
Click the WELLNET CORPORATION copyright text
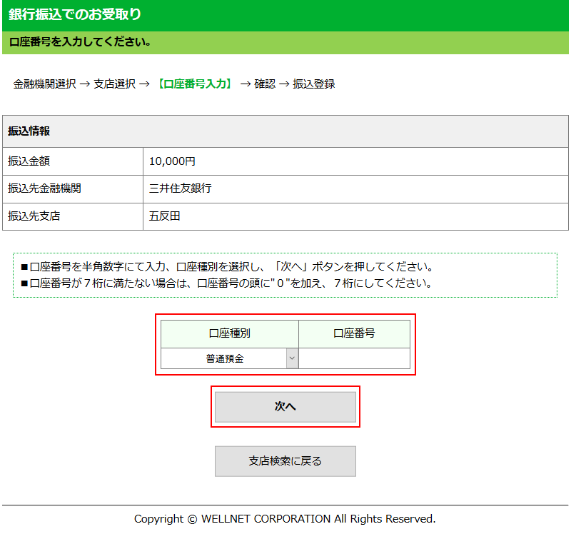(x=285, y=519)
